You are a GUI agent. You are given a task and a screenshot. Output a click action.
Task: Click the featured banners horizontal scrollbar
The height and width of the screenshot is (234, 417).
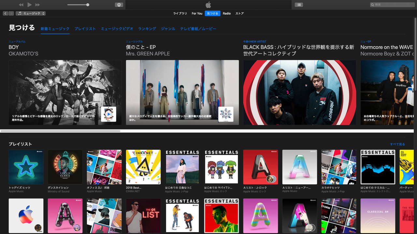click(61, 131)
